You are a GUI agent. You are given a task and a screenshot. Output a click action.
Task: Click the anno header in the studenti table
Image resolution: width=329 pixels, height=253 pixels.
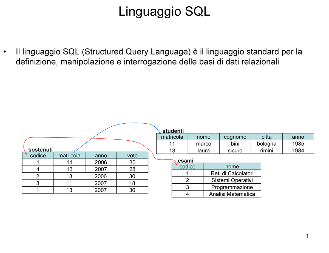[298, 137]
